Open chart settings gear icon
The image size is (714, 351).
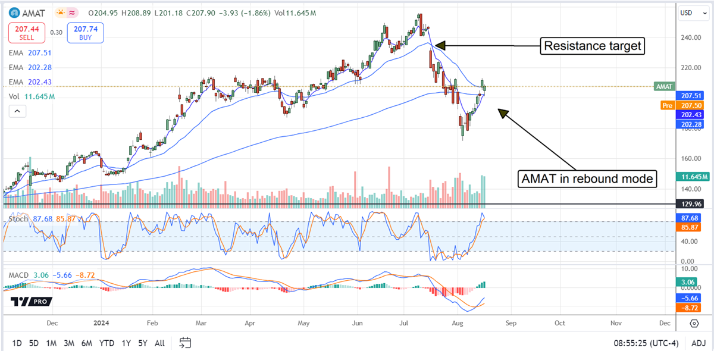pos(694,323)
